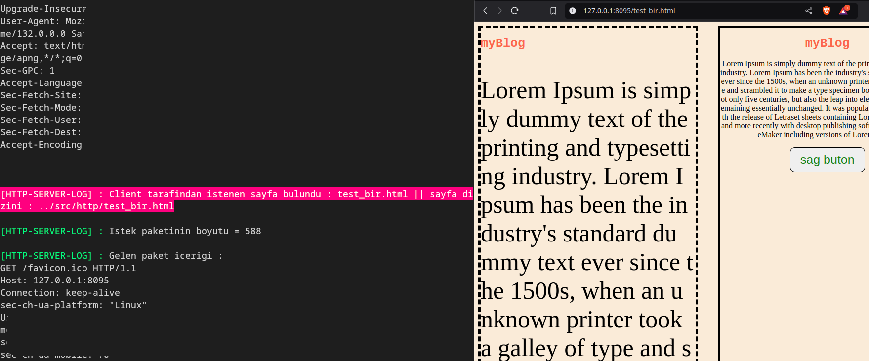Click terminal line "Sec-Fetch-Site:"
The width and height of the screenshot is (869, 361).
click(41, 95)
